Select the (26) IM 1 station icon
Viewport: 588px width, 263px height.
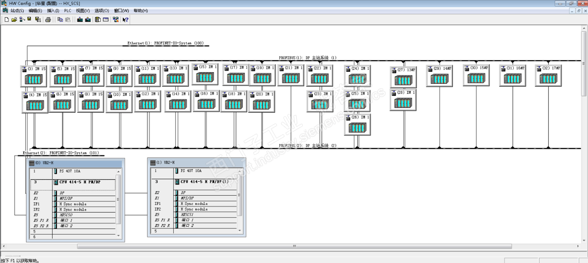coord(357,125)
